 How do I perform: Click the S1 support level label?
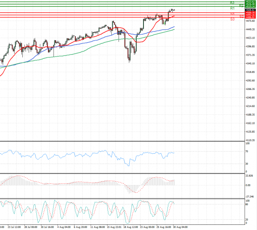click(232, 14)
